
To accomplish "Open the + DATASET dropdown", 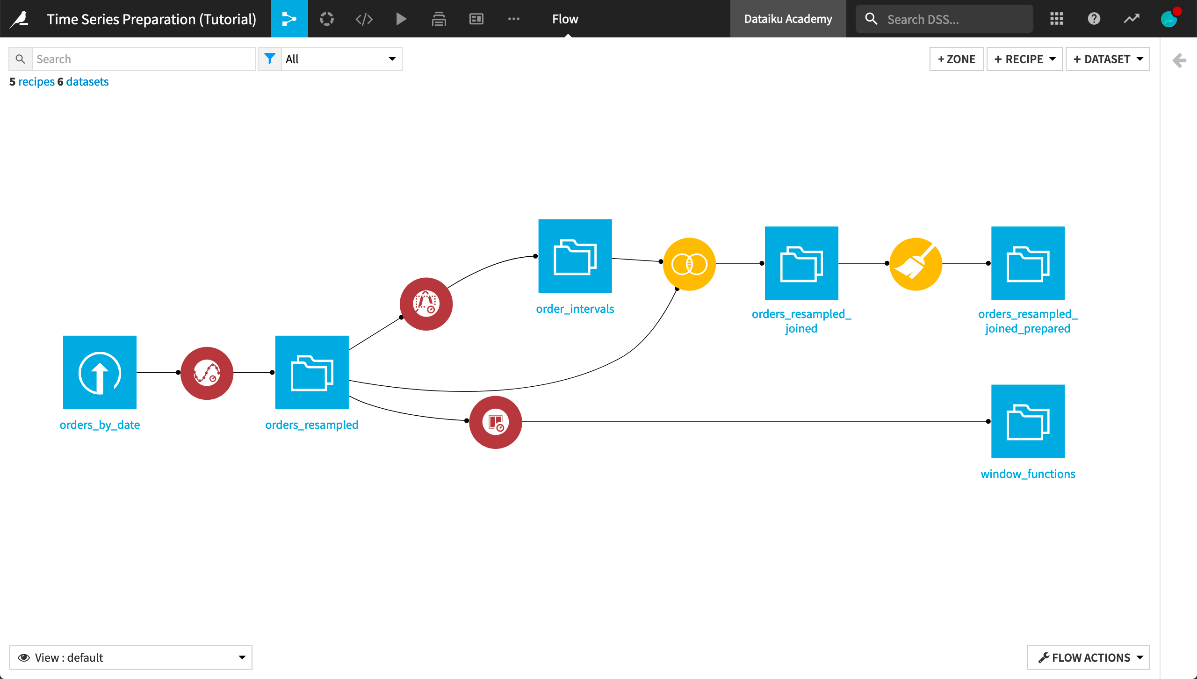I will (x=1108, y=59).
